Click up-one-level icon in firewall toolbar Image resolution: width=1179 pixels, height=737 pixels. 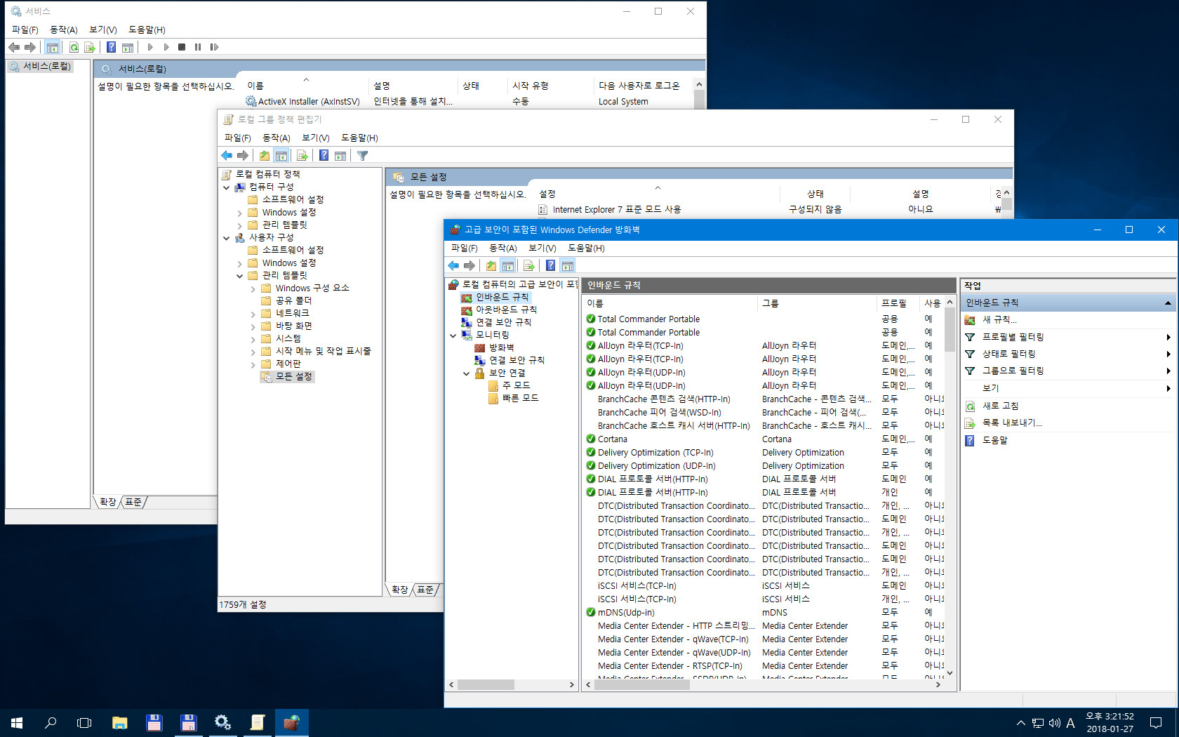point(491,266)
